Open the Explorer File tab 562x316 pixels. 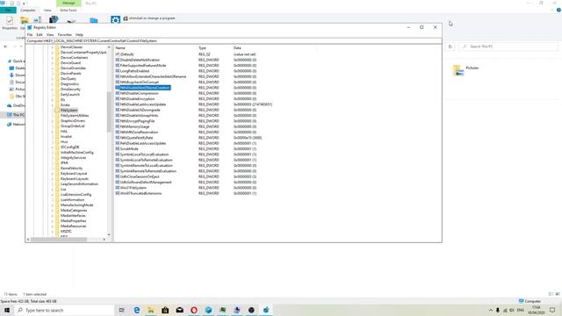pos(8,10)
